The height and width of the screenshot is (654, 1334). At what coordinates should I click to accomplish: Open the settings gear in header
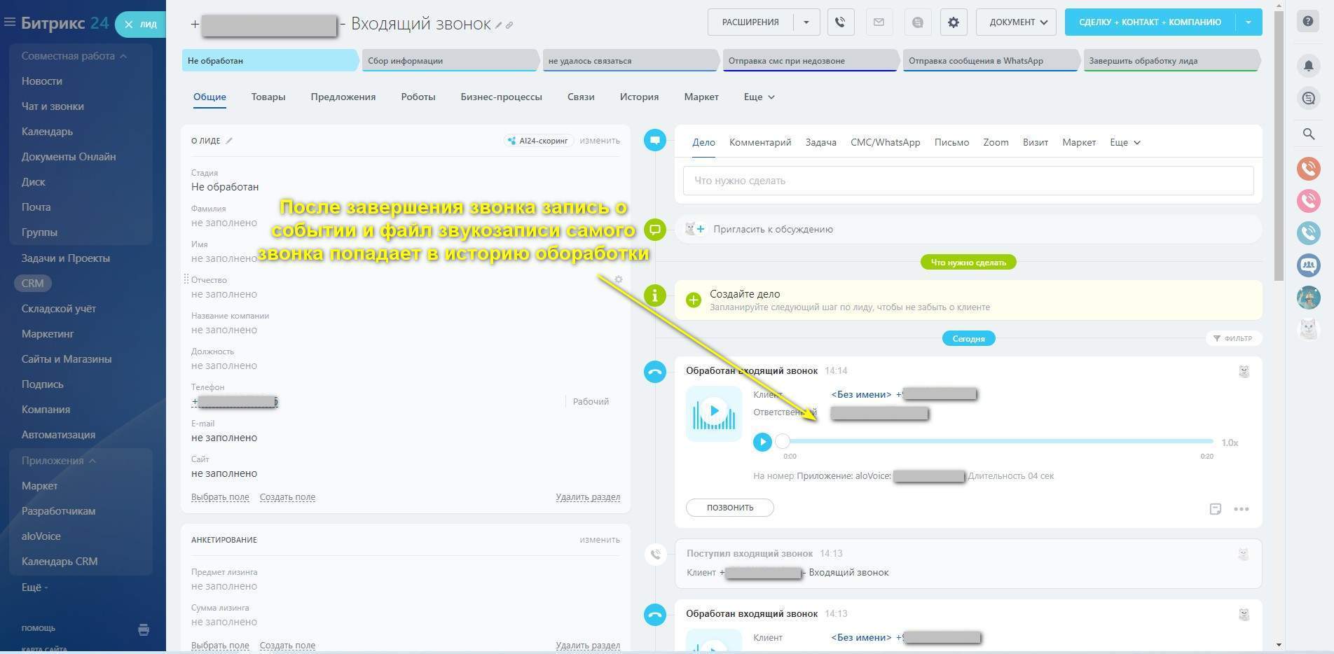(x=953, y=22)
